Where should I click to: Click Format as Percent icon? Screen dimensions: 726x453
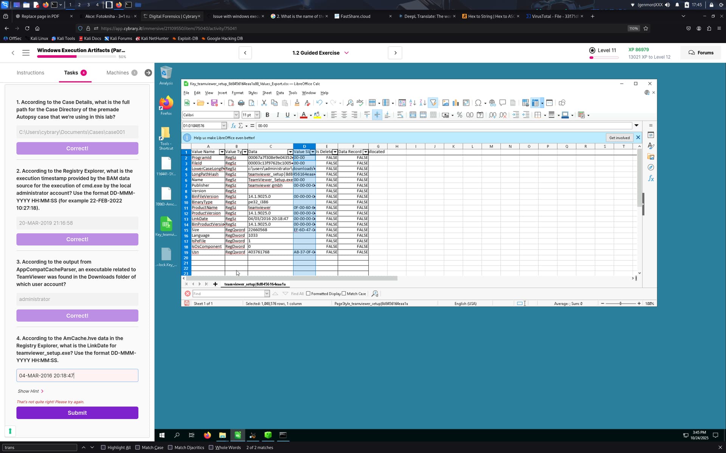click(459, 115)
